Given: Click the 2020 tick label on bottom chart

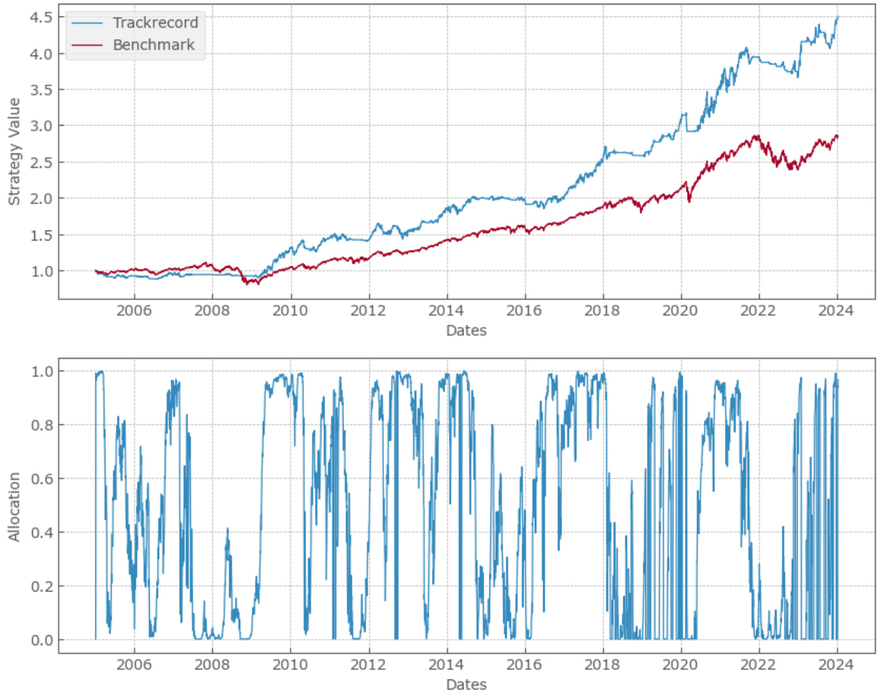Looking at the screenshot, I should (x=680, y=664).
